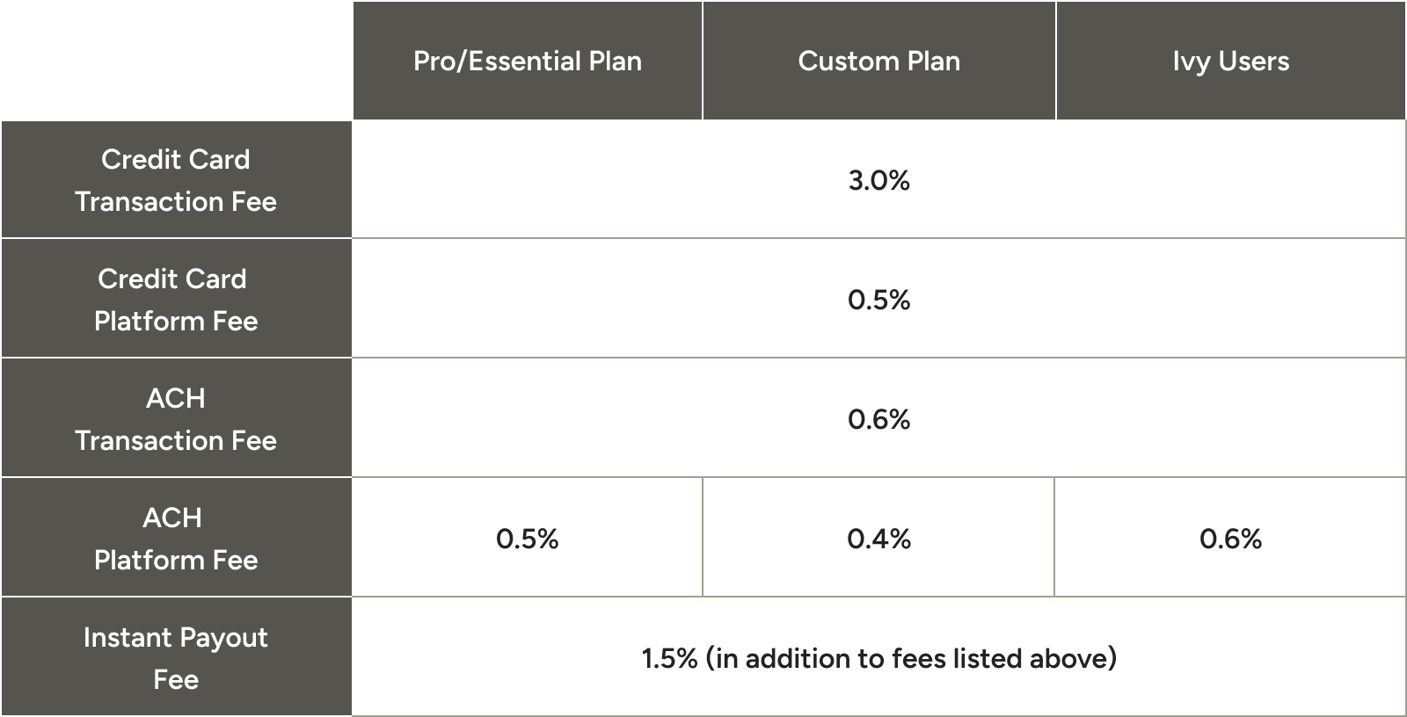This screenshot has height=717, width=1407.
Task: Click the 0.6% ACH Transaction Fee value
Action: [x=878, y=419]
